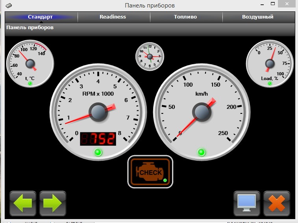Image resolution: width=298 pixels, height=223 pixels.
Task: Click the green LED on the temperature gauge
Action: [x=30, y=84]
